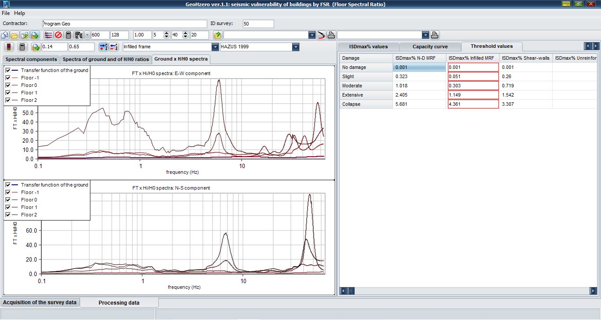Click the New survey document icon
Viewport: 601px width, 320px height.
pos(5,35)
